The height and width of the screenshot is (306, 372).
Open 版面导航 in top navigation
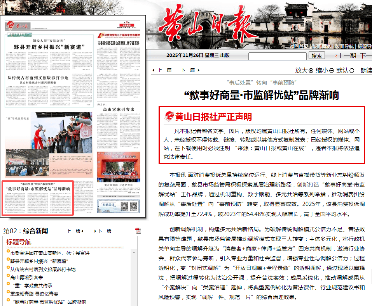click(344, 47)
